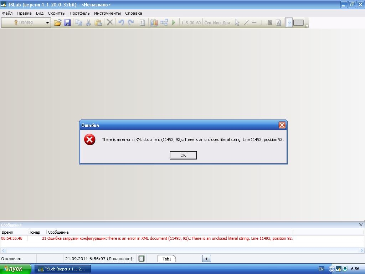Select the 5 interval button
Viewport: 365px width, 274px height.
click(x=187, y=23)
